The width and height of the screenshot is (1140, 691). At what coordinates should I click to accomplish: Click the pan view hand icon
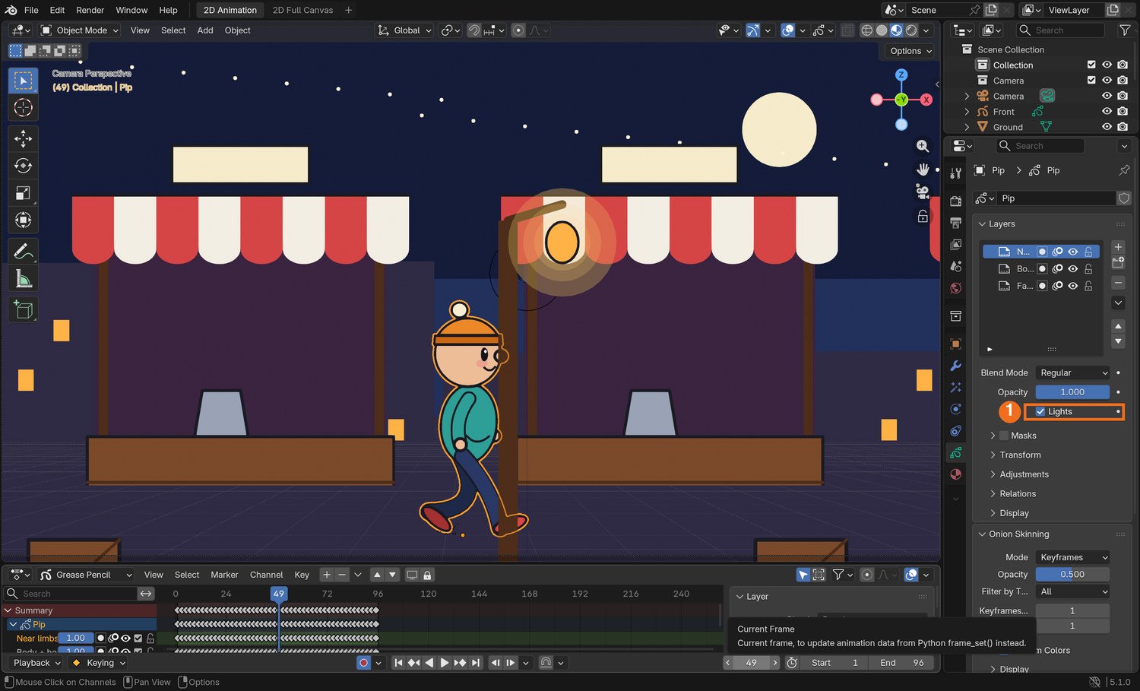(x=923, y=169)
